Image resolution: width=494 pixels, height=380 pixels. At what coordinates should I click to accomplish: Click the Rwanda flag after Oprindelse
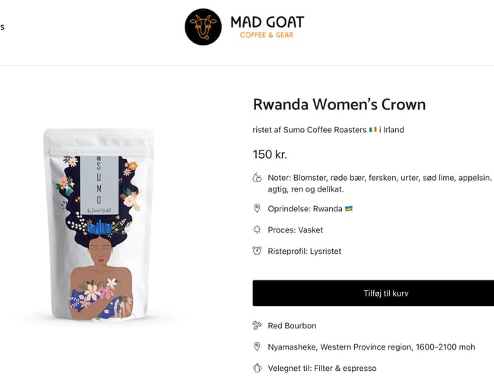[349, 208]
